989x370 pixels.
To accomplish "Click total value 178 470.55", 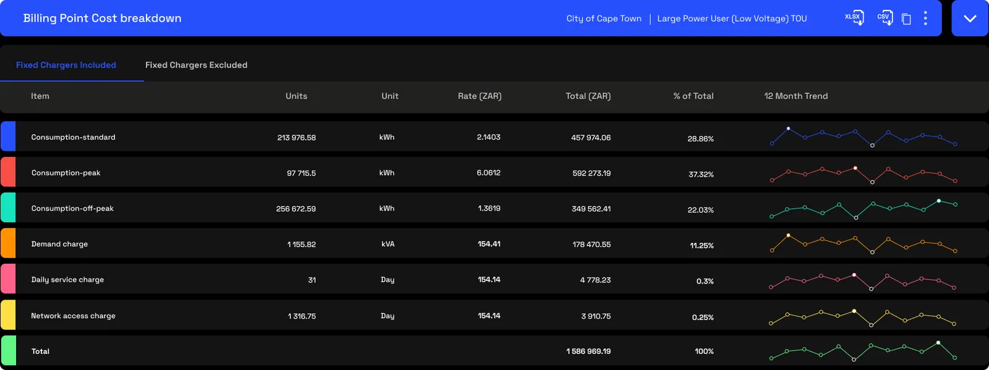I will [592, 245].
